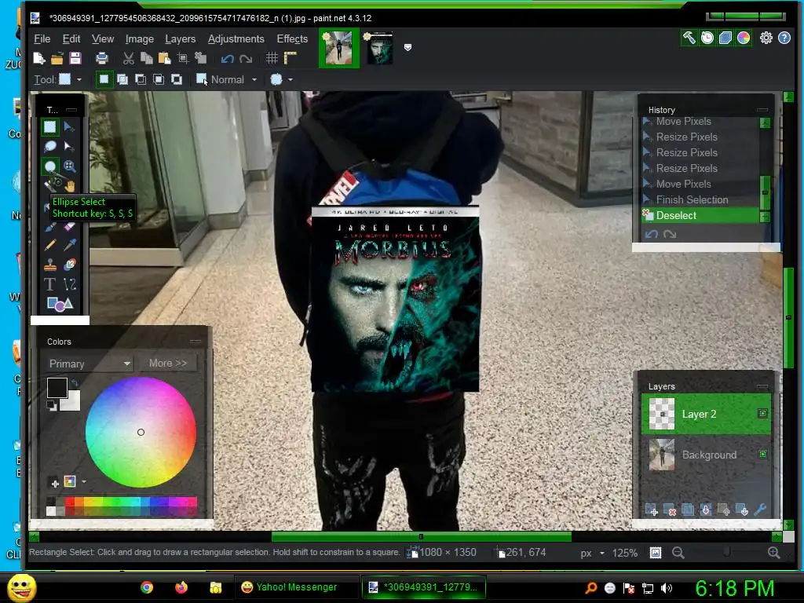Select the Zoom tool in Tools panel
Screen dimensions: 804x603
click(x=69, y=166)
